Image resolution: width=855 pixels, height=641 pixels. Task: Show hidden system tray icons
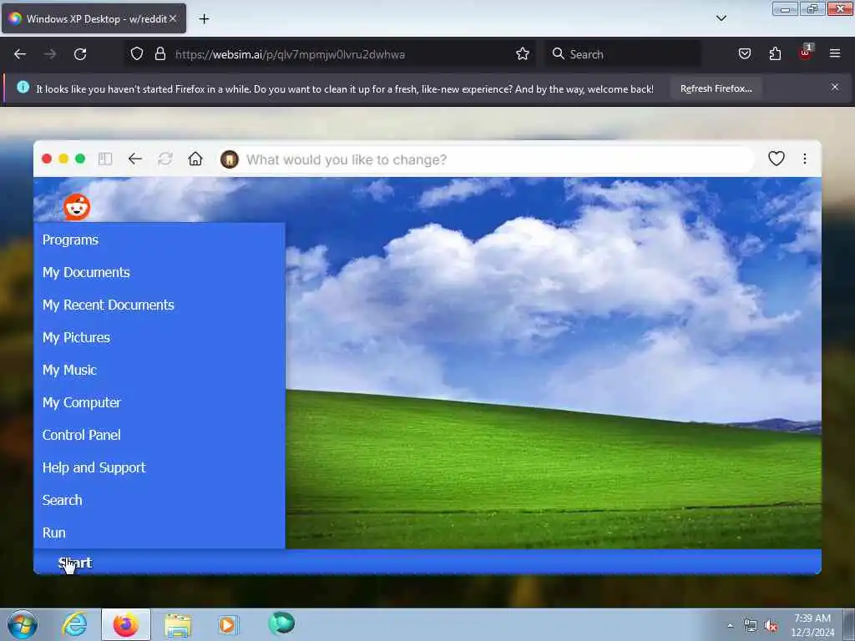coord(730,626)
